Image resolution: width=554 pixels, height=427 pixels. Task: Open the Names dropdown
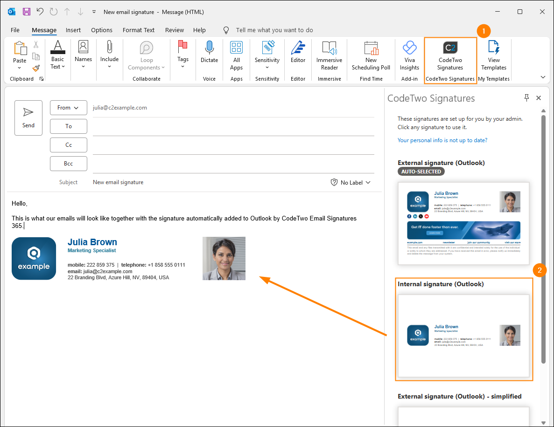[x=83, y=55]
